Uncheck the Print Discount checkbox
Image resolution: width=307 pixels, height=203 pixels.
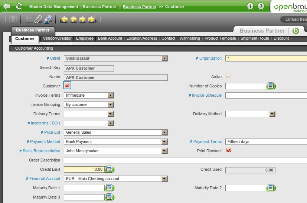pos(229,151)
